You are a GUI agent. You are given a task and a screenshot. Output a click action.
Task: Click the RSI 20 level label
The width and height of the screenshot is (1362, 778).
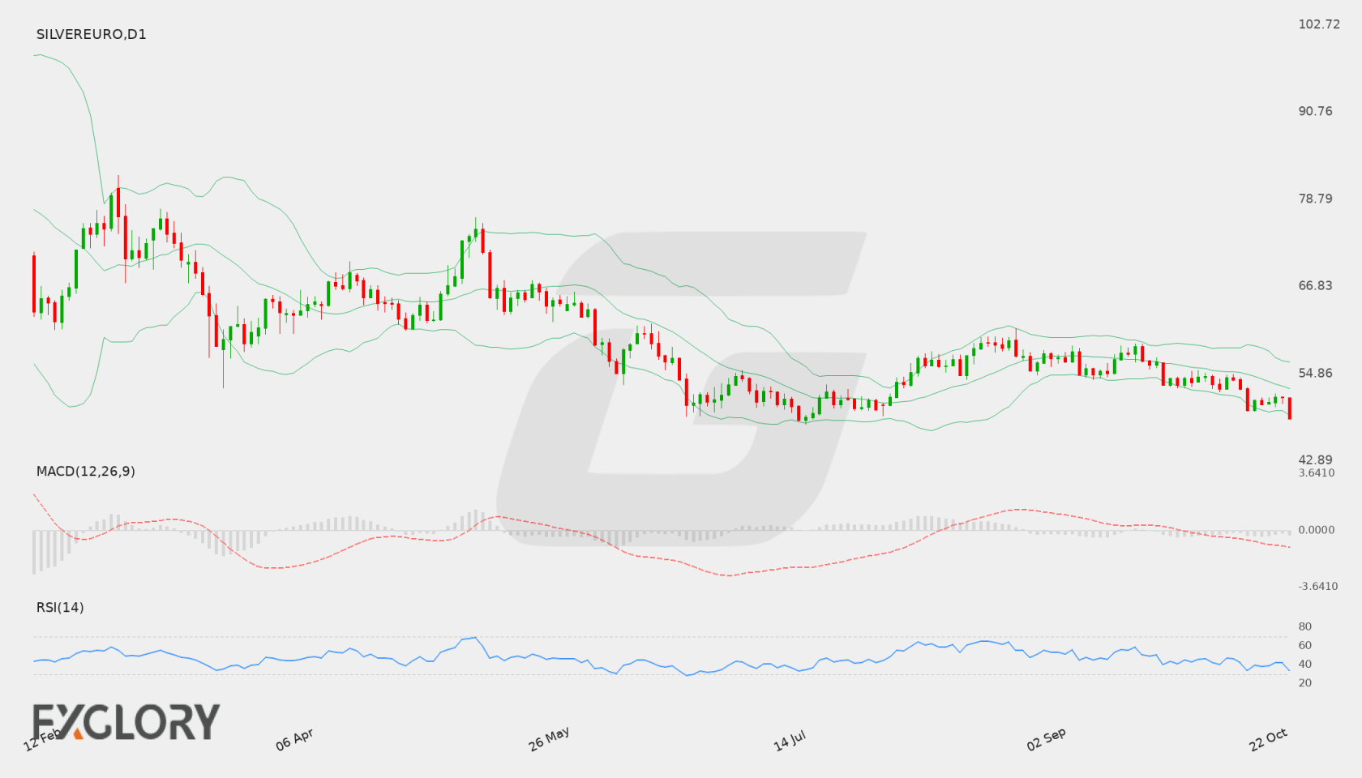1304,682
